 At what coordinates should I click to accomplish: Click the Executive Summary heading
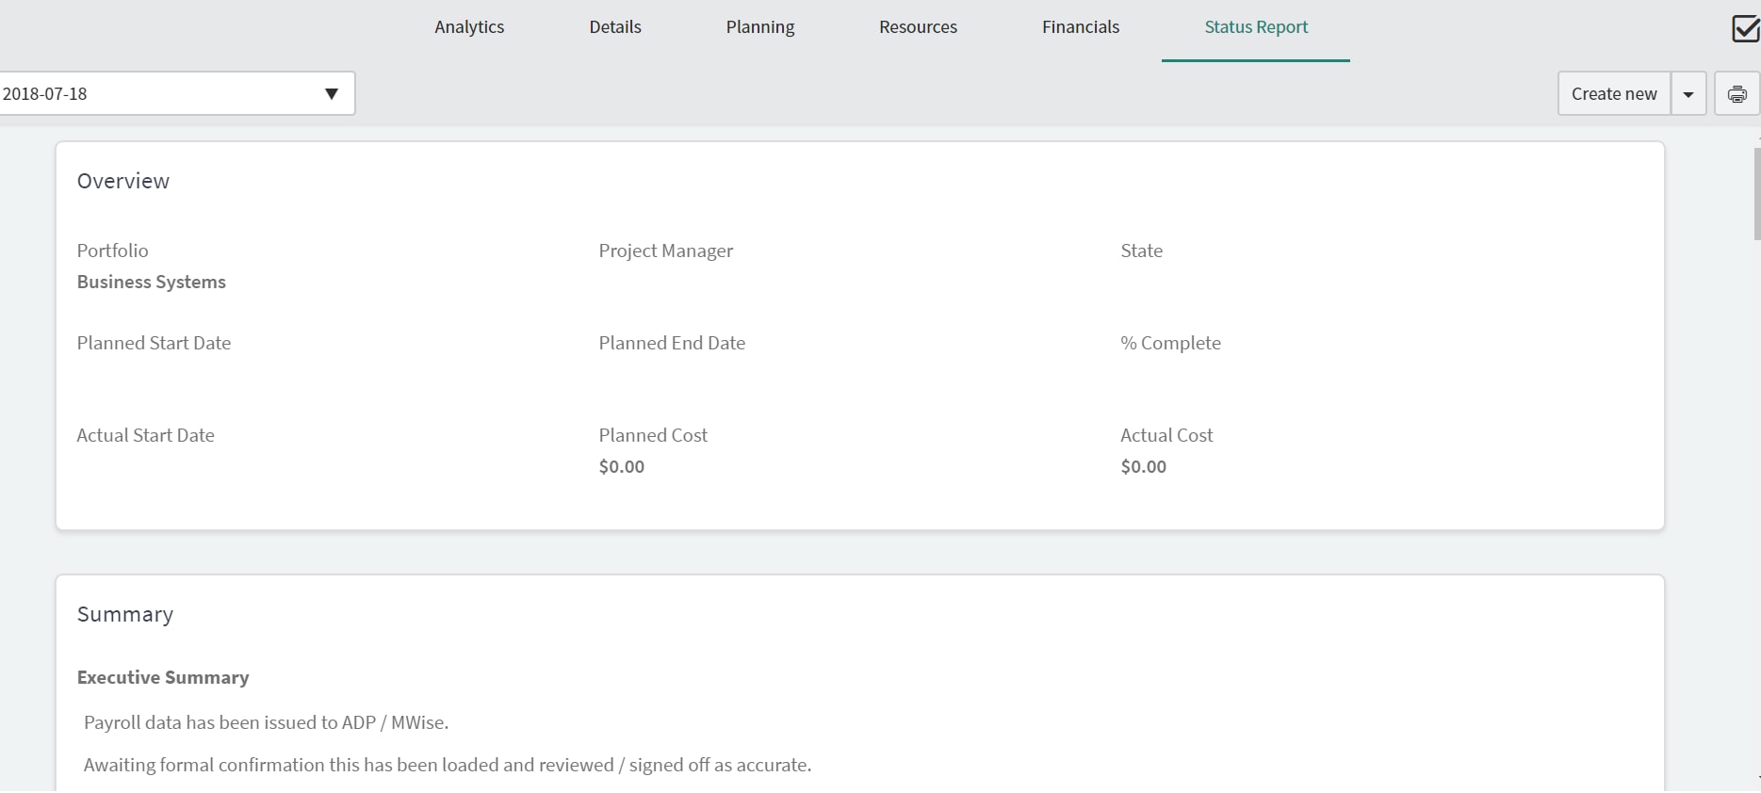click(163, 677)
